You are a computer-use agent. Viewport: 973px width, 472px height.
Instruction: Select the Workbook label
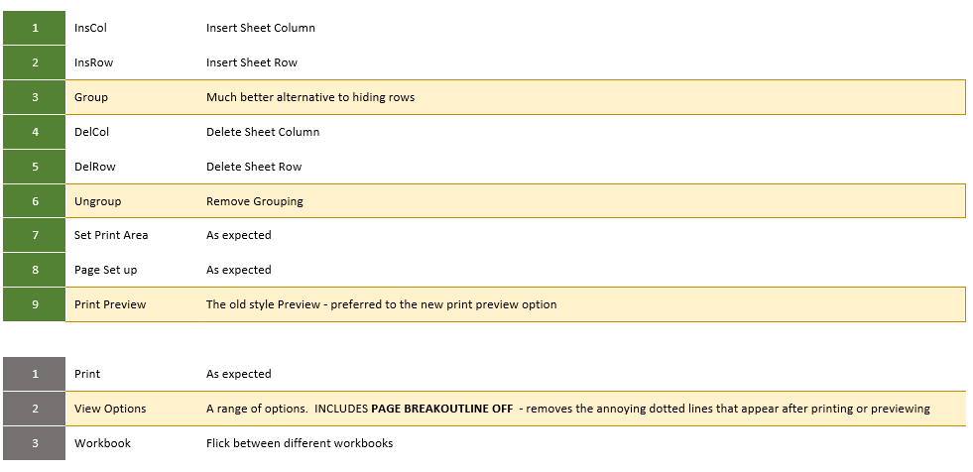pyautogui.click(x=102, y=443)
